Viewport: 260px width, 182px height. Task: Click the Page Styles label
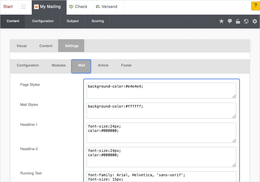pos(30,85)
